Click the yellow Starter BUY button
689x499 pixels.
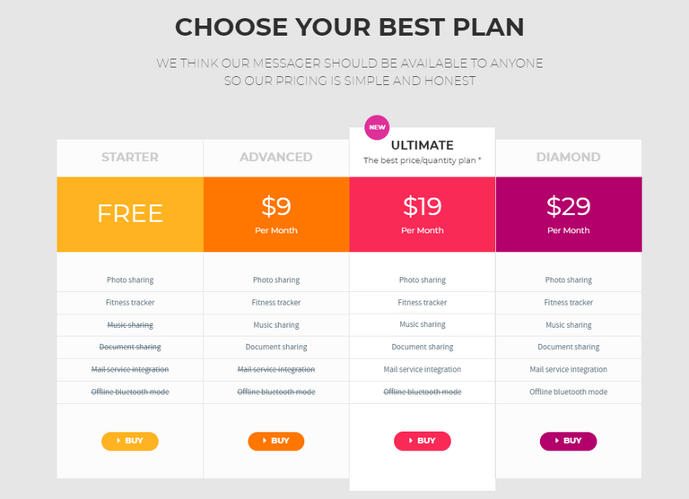(x=130, y=441)
